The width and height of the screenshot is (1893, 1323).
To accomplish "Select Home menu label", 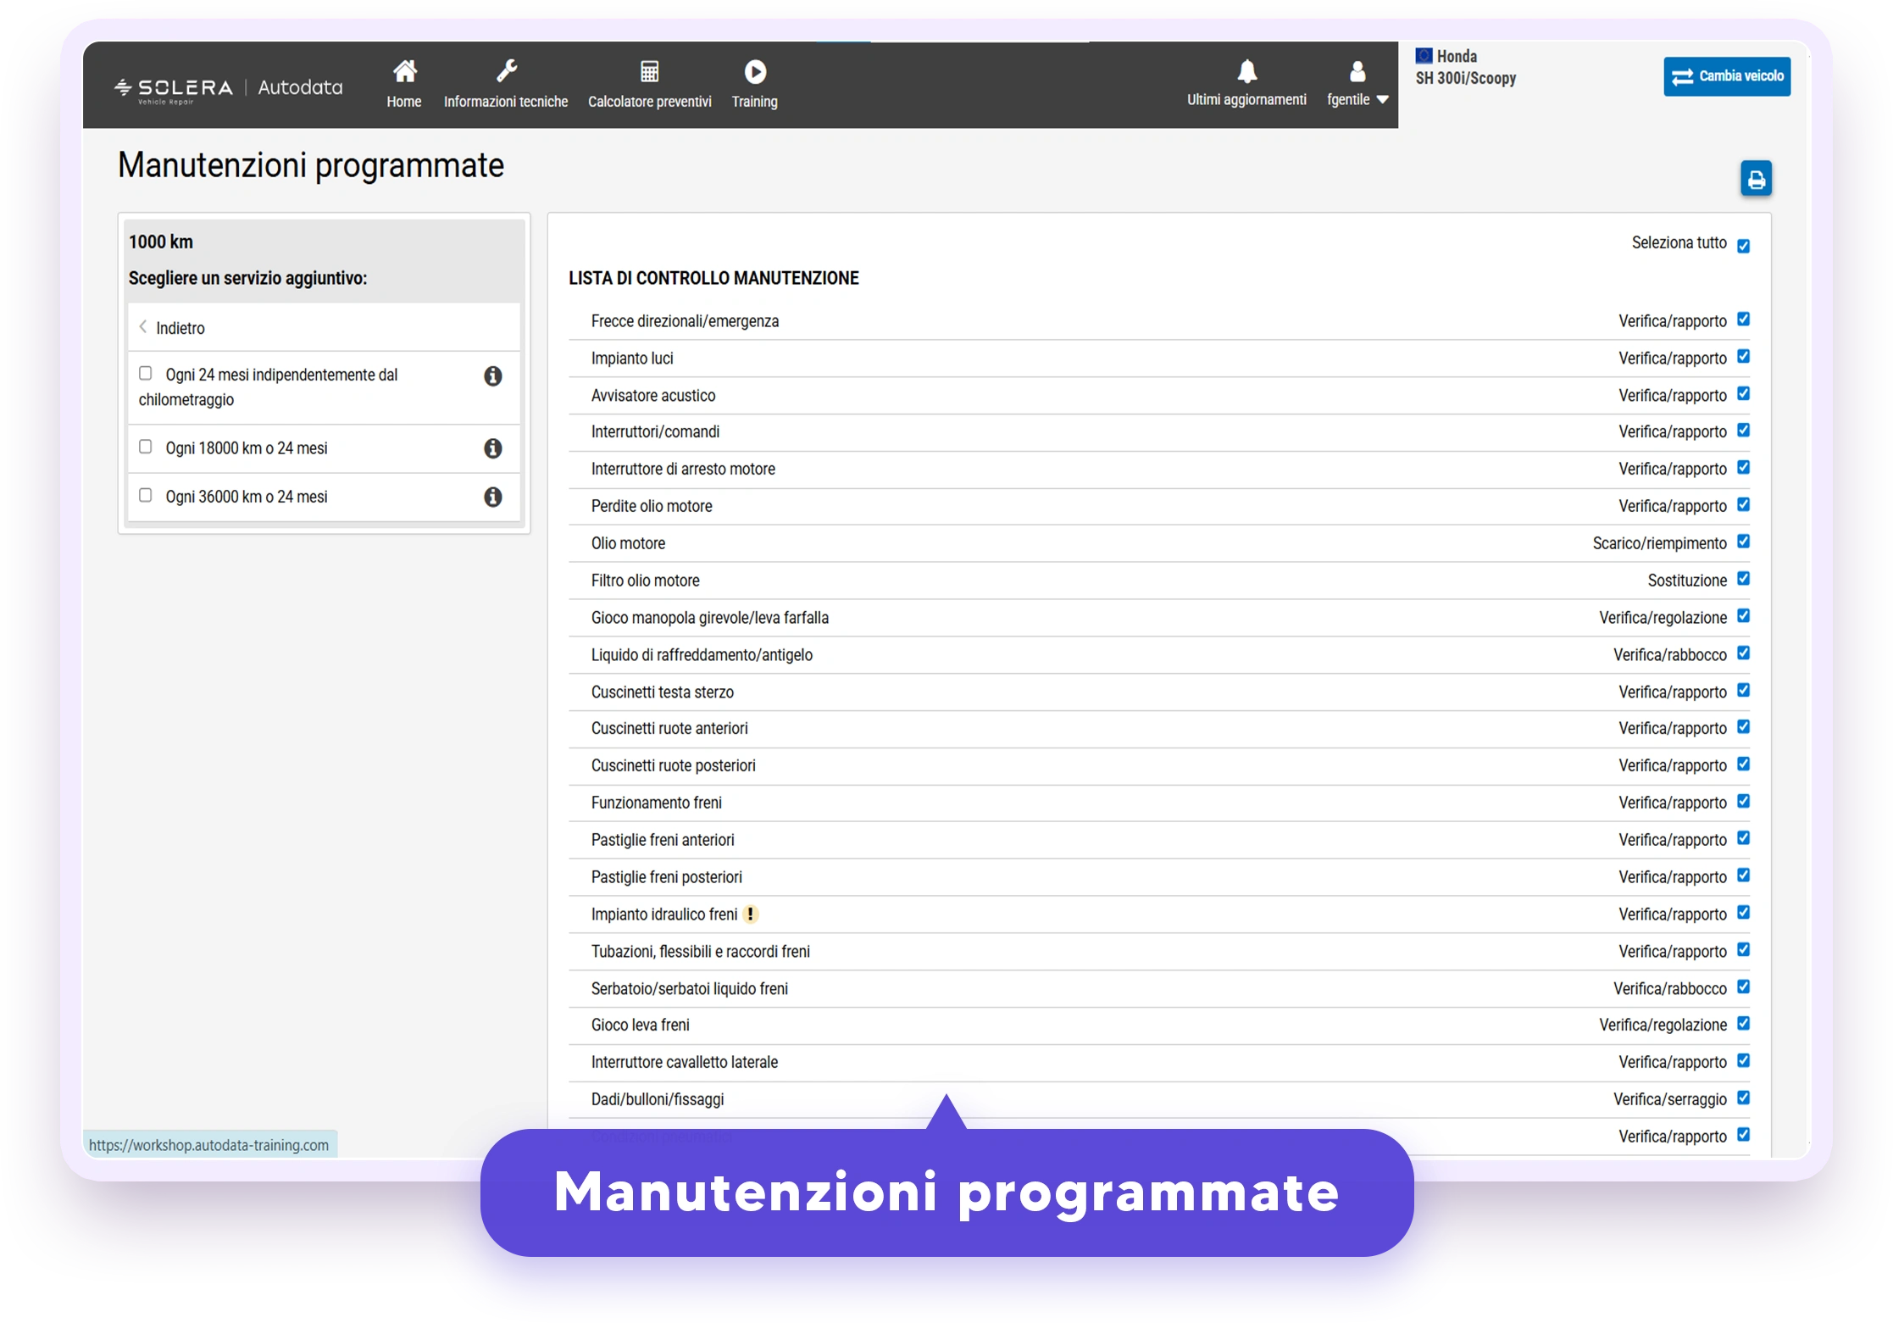I will point(404,102).
